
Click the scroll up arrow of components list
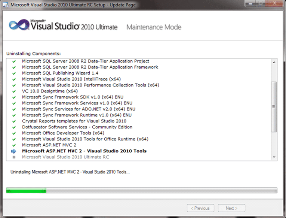pyautogui.click(x=274, y=62)
